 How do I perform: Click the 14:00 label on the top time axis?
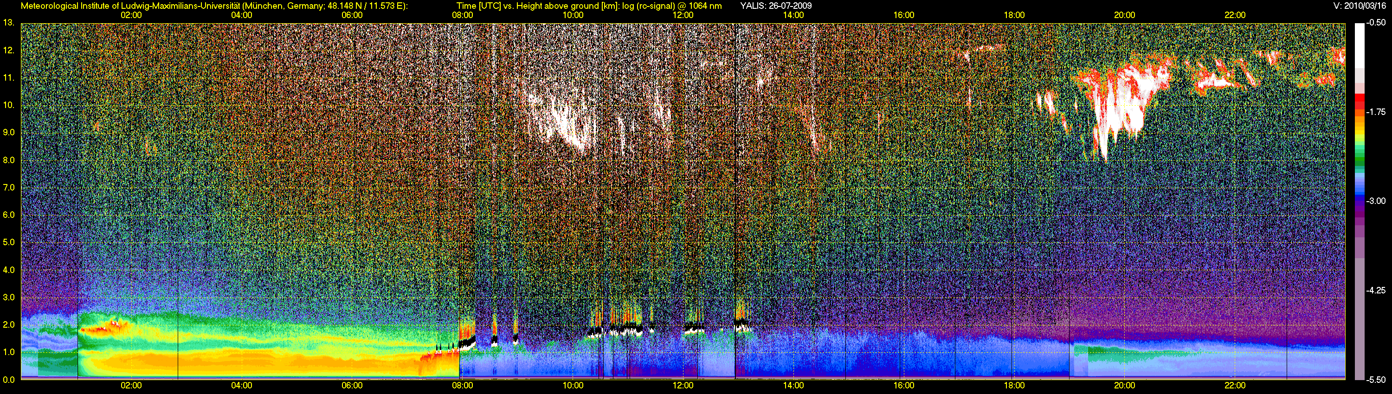click(793, 15)
